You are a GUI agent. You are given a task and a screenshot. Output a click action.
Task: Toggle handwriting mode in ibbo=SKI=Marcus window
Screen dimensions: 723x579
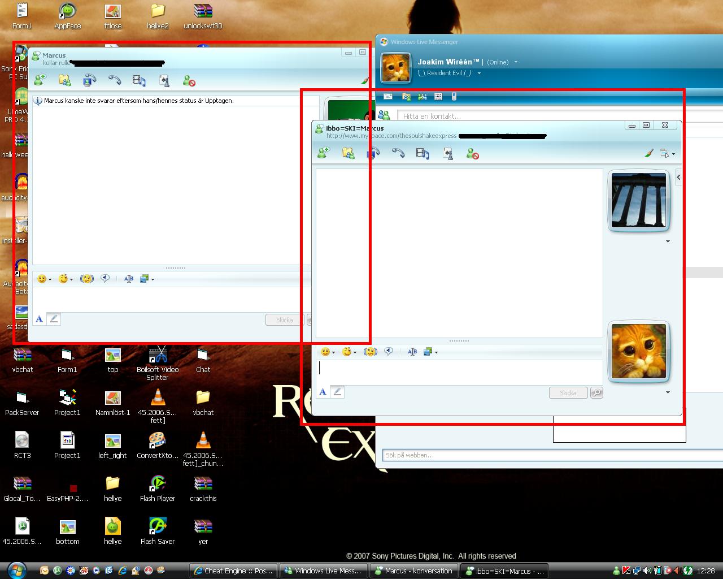tap(337, 392)
